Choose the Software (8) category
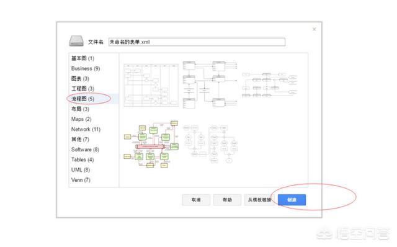 pos(86,150)
